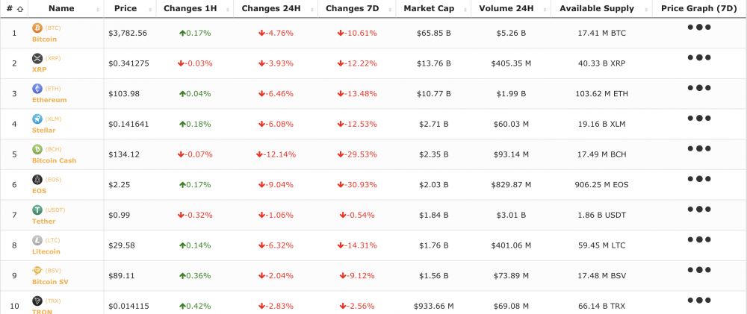Open Tether's 7D price graph dots
The width and height of the screenshot is (747, 314).
(698, 210)
